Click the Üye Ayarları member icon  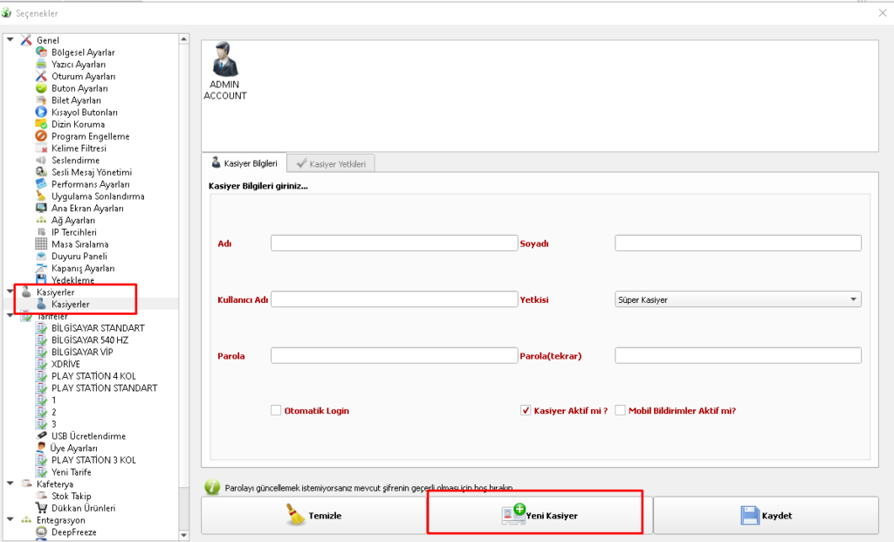pyautogui.click(x=41, y=448)
